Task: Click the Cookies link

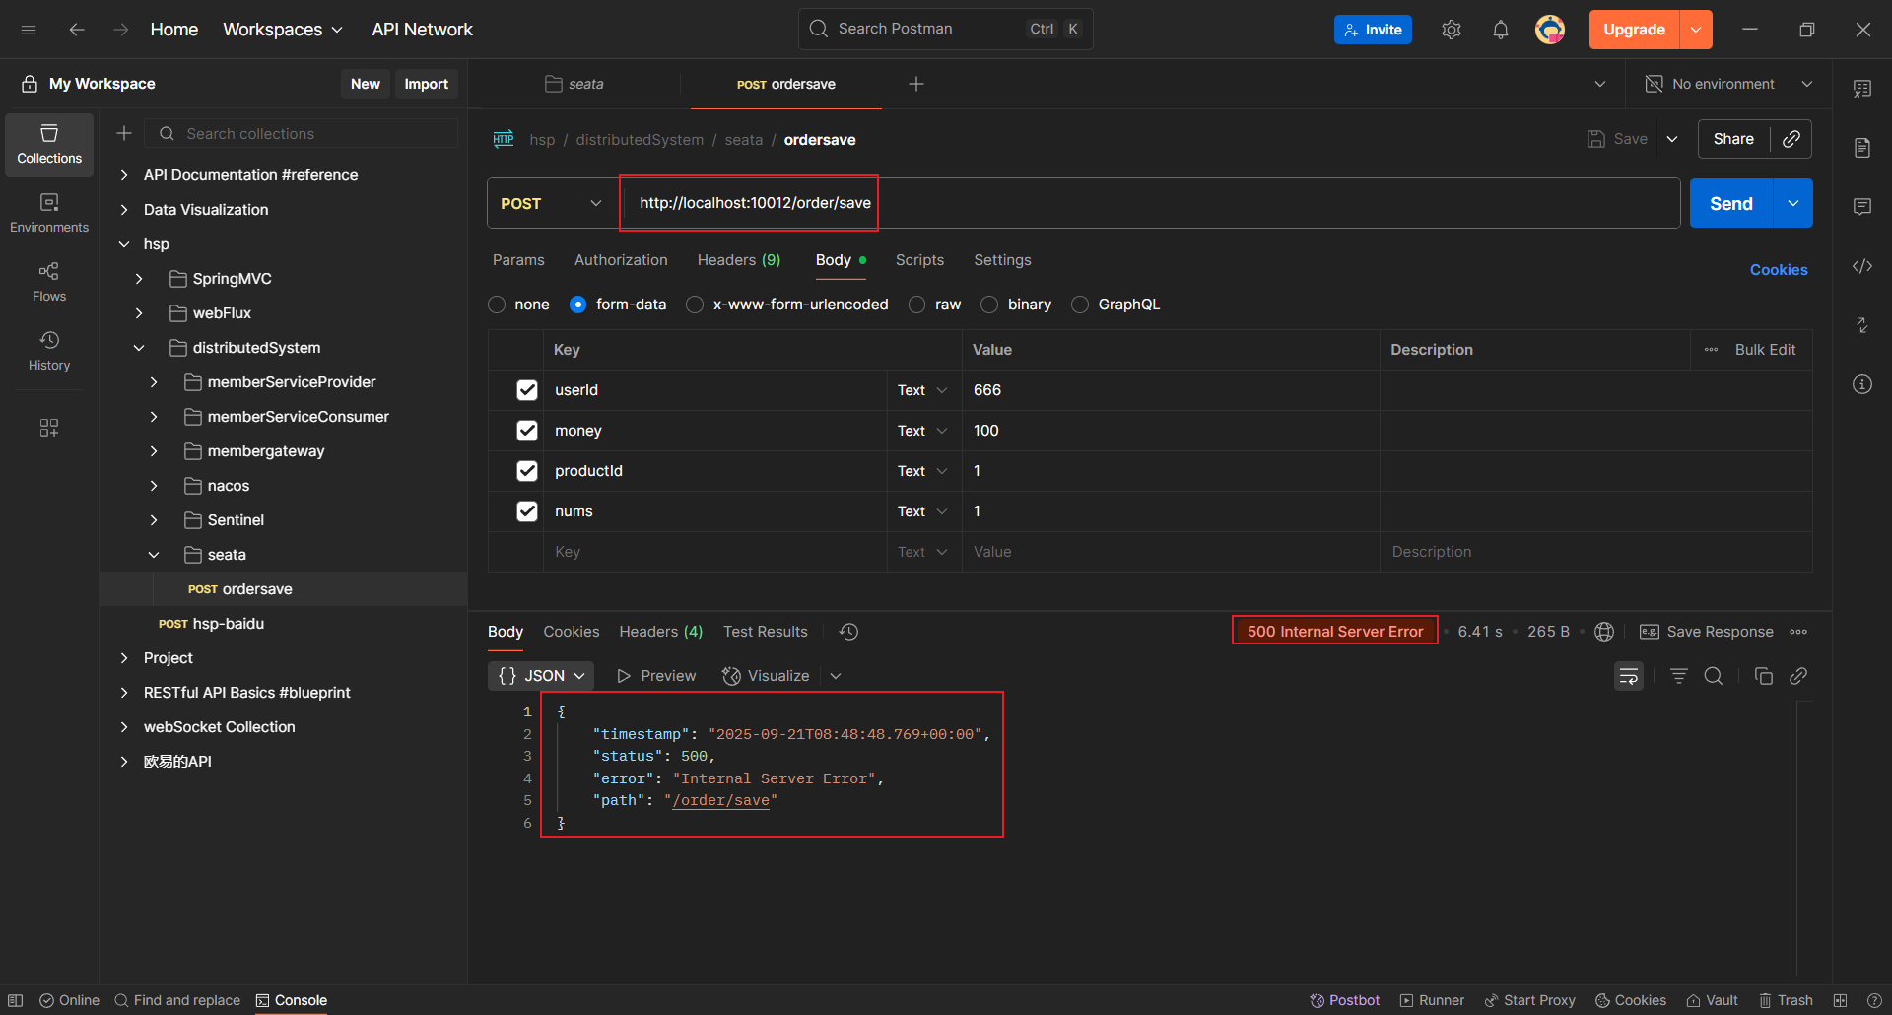Action: pos(1778,270)
